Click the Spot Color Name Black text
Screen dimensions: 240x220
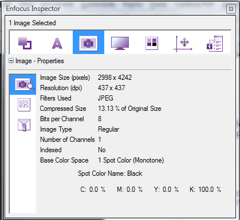pos(110,173)
